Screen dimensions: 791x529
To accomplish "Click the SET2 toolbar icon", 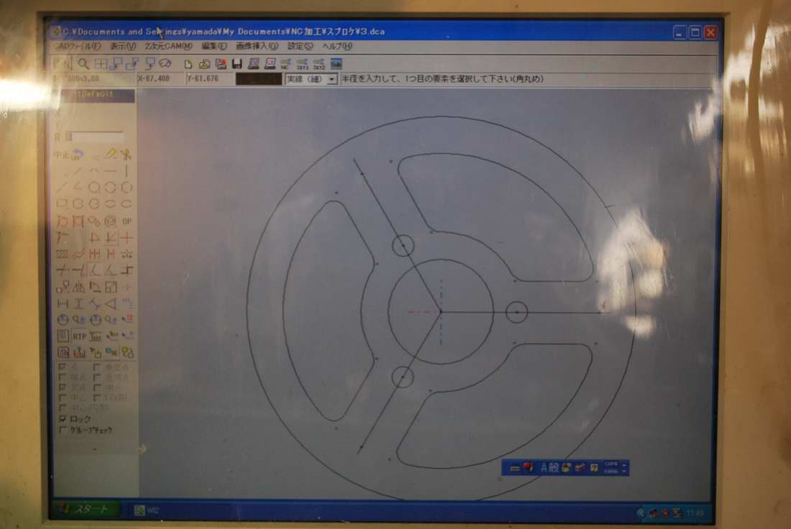I will click(x=319, y=64).
